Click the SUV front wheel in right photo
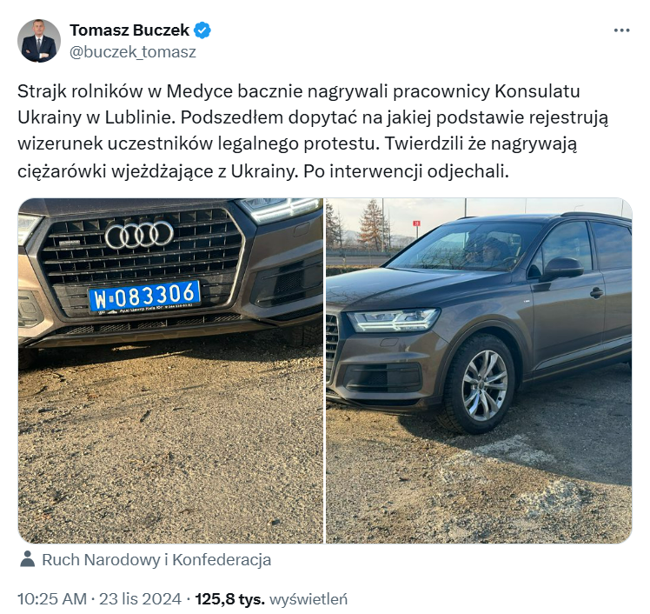650x614 pixels. pos(481,385)
